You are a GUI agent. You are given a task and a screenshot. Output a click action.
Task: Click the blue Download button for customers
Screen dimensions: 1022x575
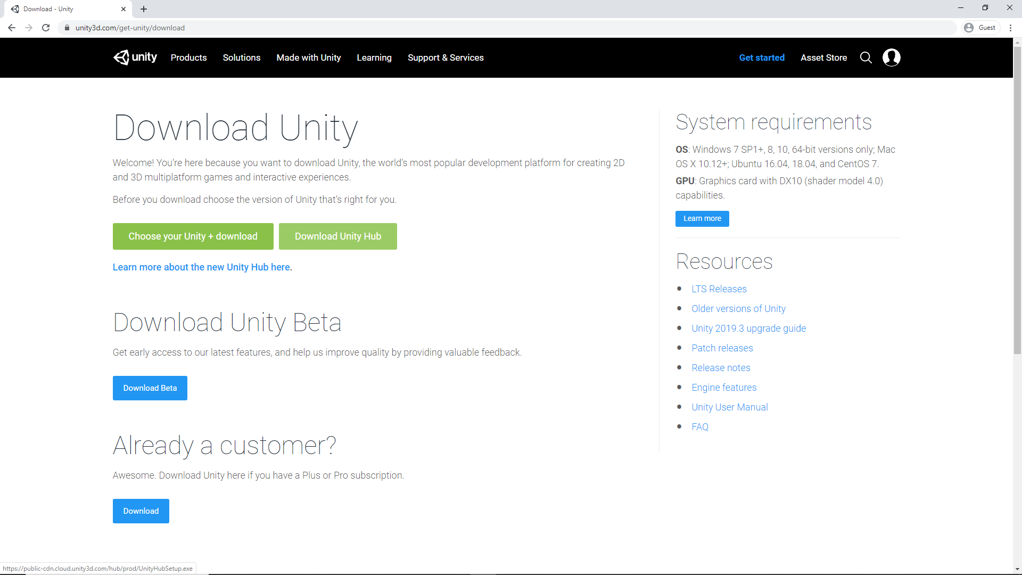tap(141, 511)
